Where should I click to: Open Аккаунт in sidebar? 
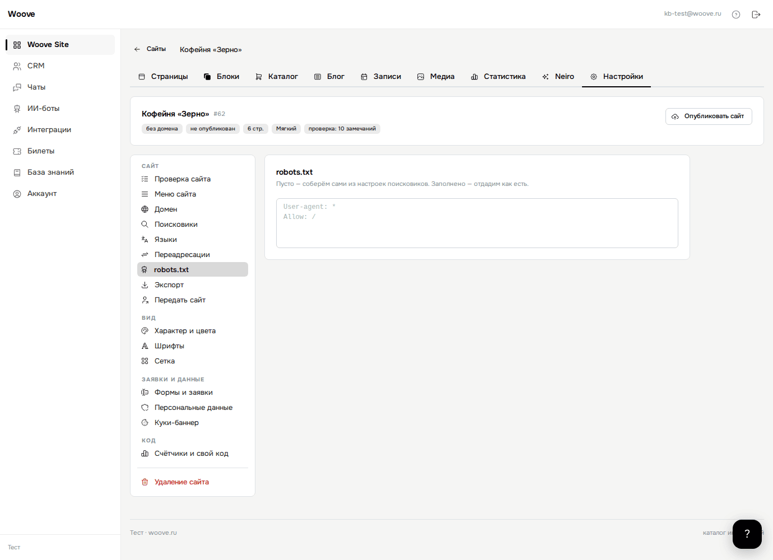pyautogui.click(x=60, y=194)
